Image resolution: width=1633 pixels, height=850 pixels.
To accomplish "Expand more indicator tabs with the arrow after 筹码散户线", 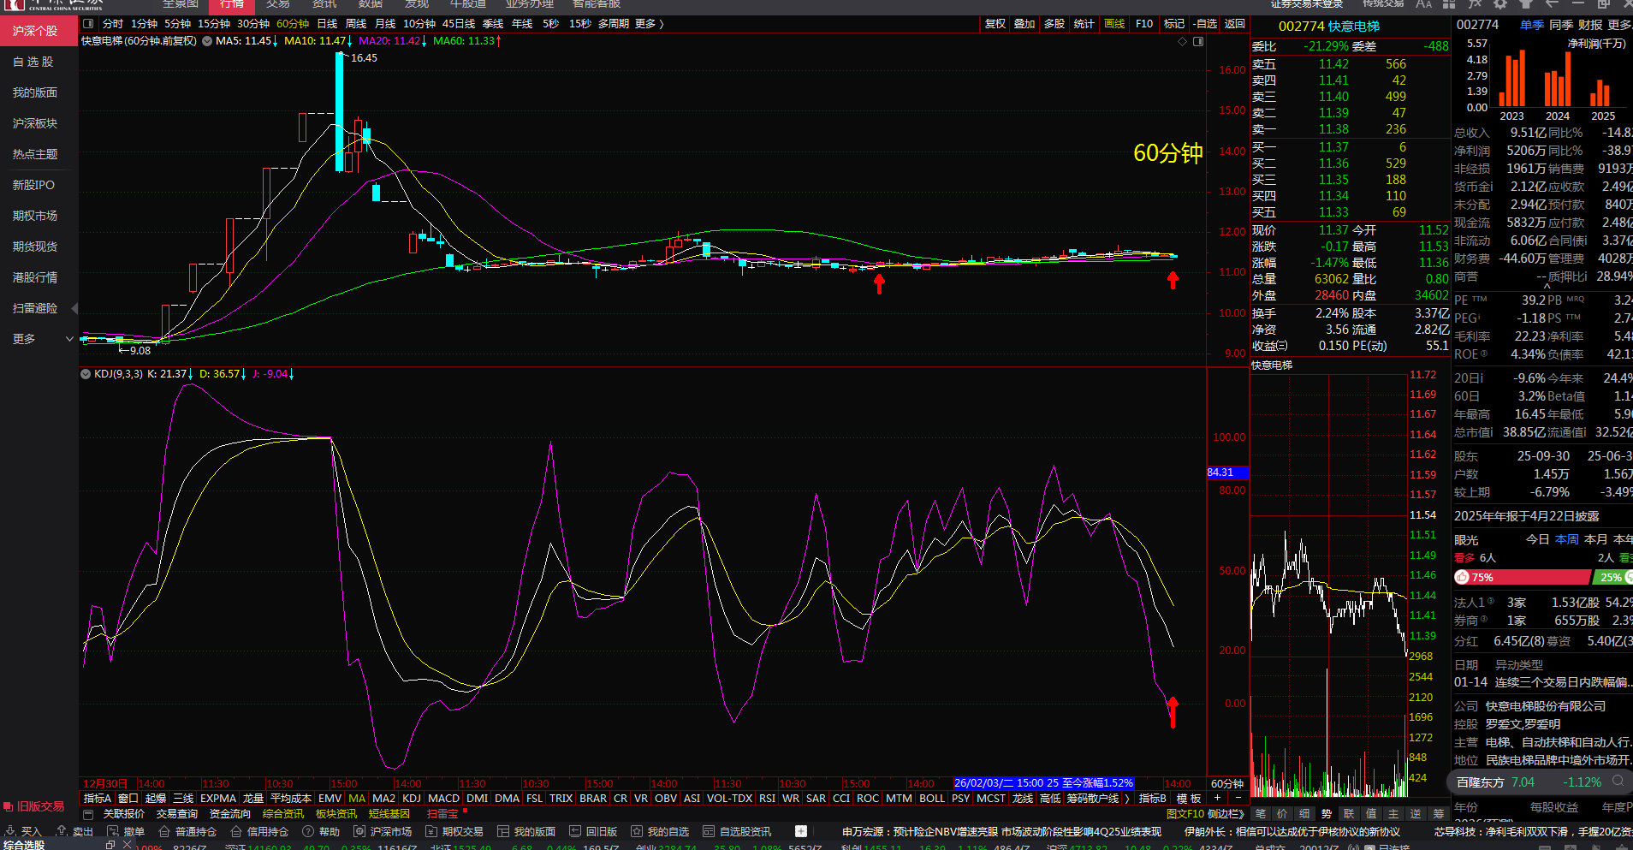I will coord(1127,798).
